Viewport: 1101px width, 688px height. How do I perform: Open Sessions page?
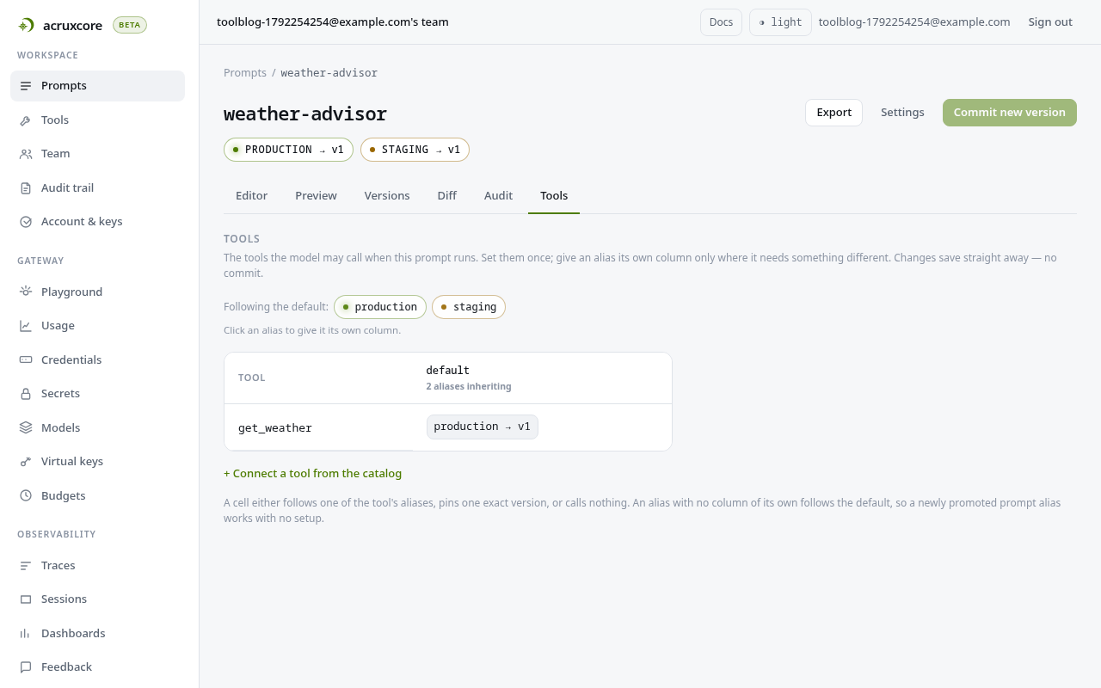click(x=97, y=599)
